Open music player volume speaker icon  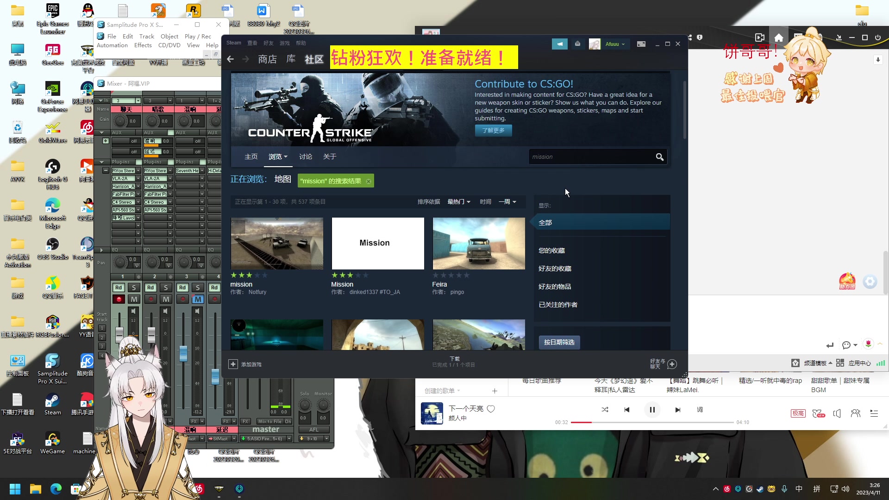[837, 413]
